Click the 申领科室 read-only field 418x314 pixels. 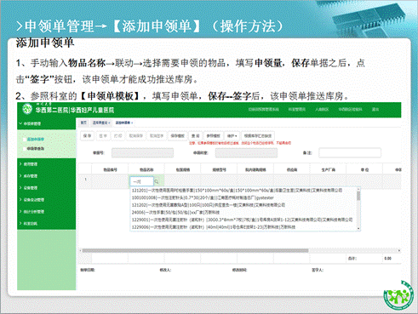[246, 152]
